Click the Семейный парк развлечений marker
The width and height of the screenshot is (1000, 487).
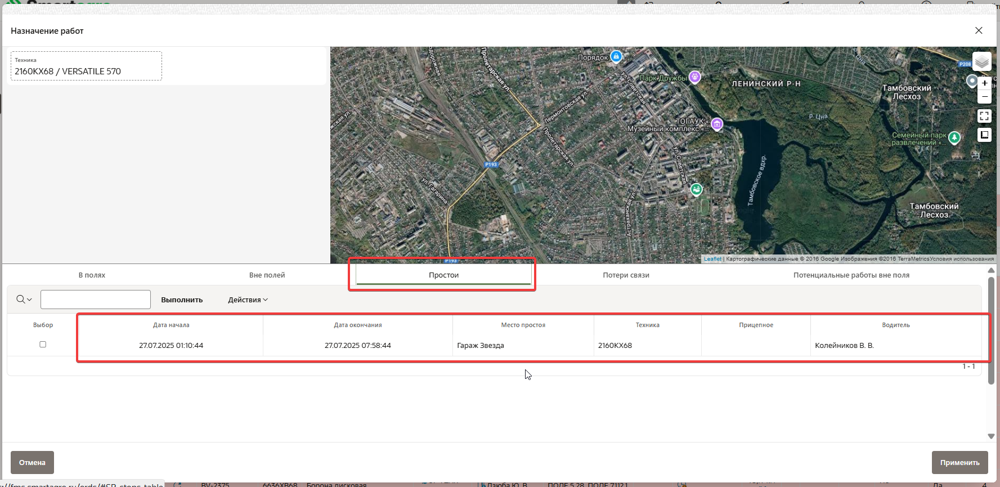(954, 137)
